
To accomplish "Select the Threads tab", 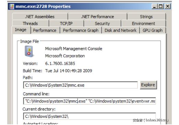I will pyautogui.click(x=31, y=23).
